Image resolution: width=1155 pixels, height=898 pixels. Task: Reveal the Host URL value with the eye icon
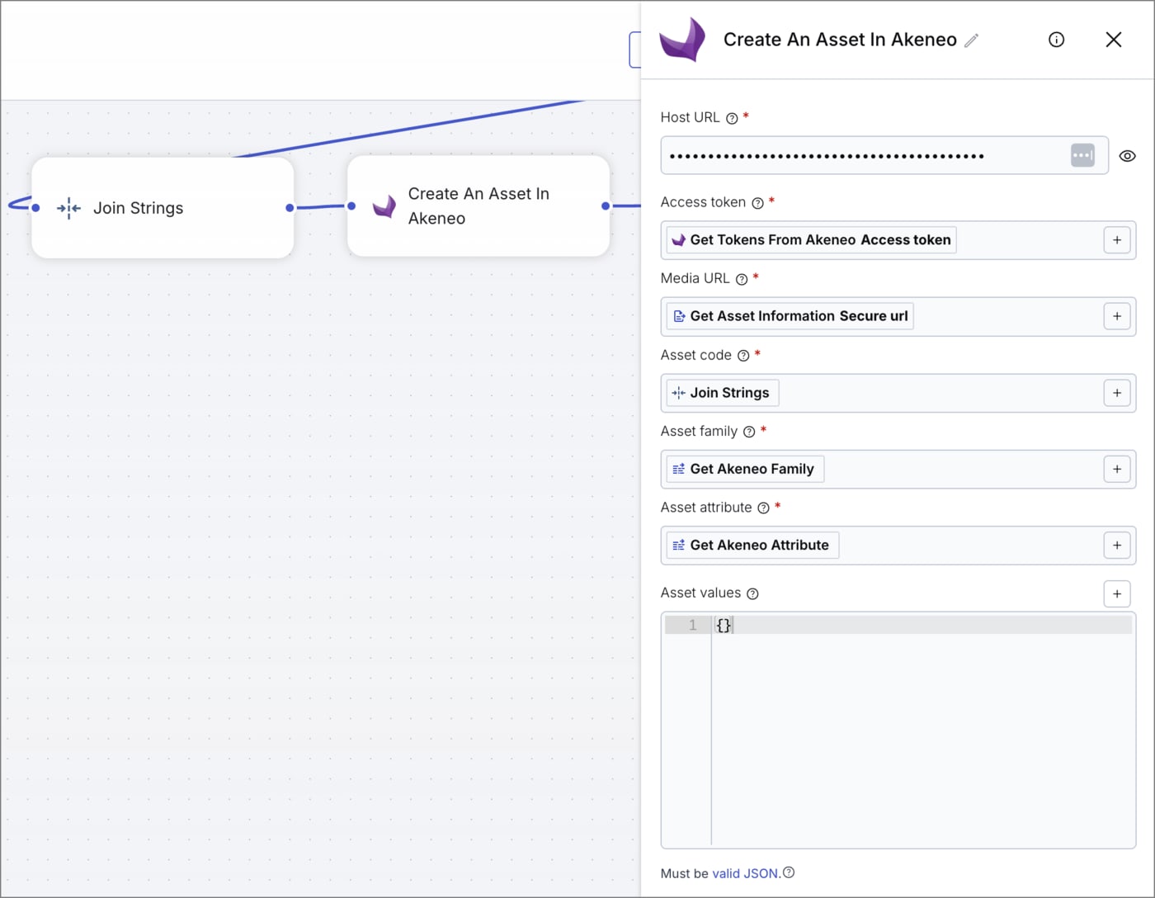[1127, 154]
